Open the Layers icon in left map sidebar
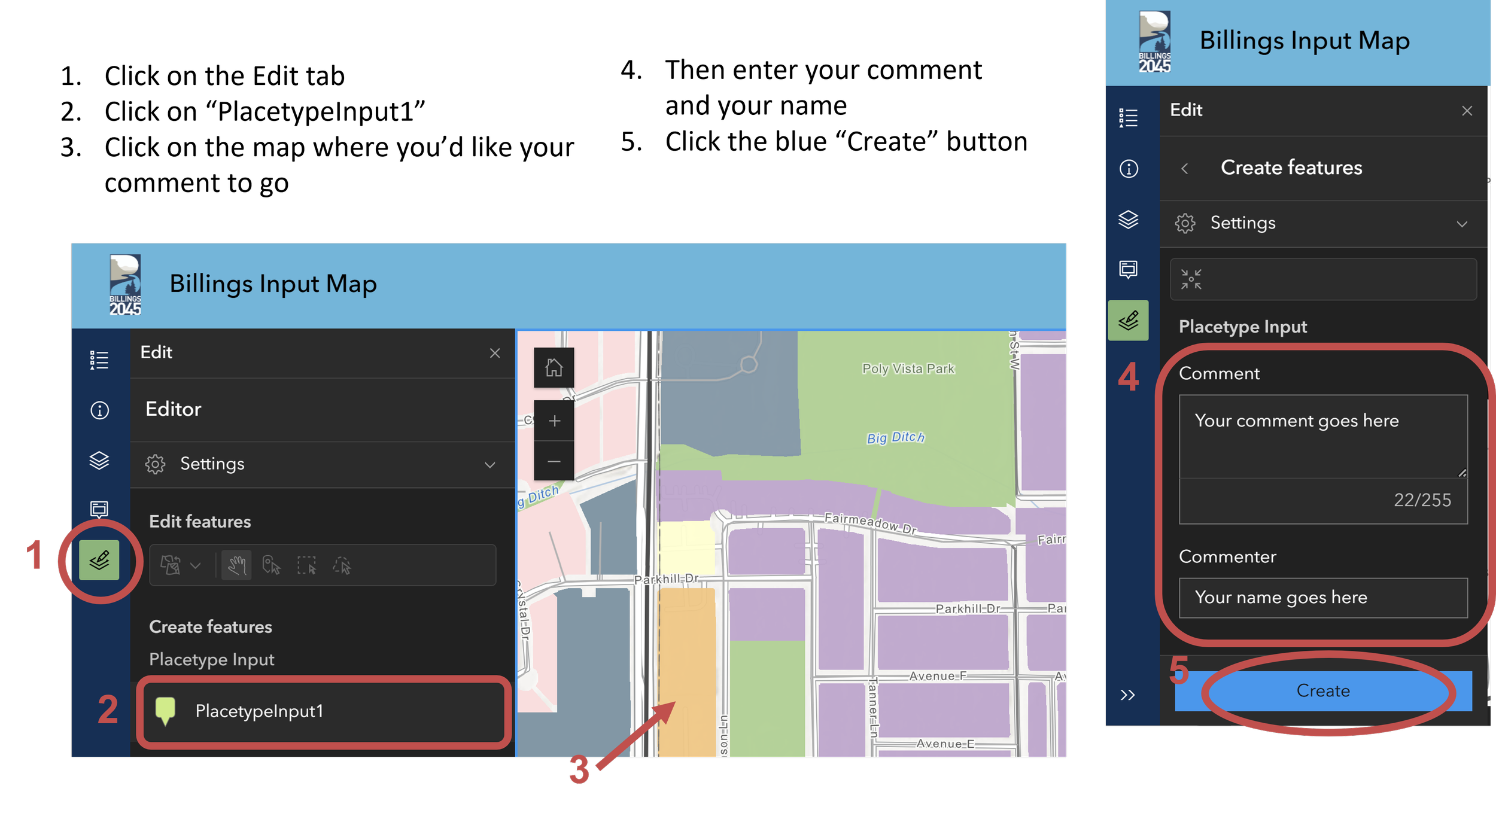This screenshot has width=1496, height=816. click(x=99, y=460)
